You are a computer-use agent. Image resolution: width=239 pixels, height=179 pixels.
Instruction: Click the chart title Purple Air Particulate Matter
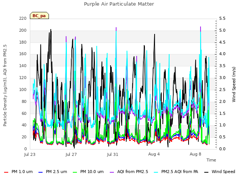coord(119,4)
